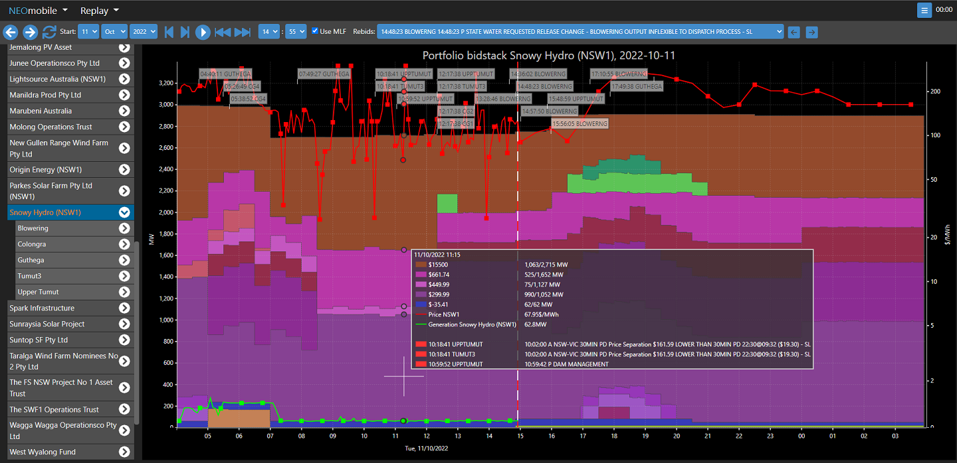This screenshot has height=463, width=957.
Task: Click the sidebar vertical scrollbar
Action: (x=137, y=332)
